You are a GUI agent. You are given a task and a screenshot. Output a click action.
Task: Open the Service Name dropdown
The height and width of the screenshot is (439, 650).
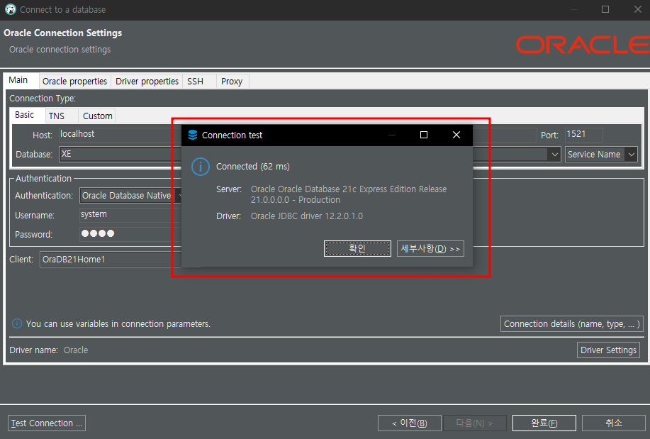click(x=601, y=155)
